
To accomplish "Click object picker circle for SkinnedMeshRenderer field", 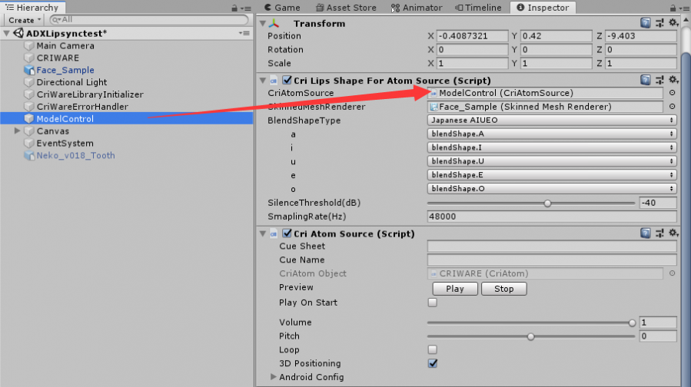I will pyautogui.click(x=672, y=107).
